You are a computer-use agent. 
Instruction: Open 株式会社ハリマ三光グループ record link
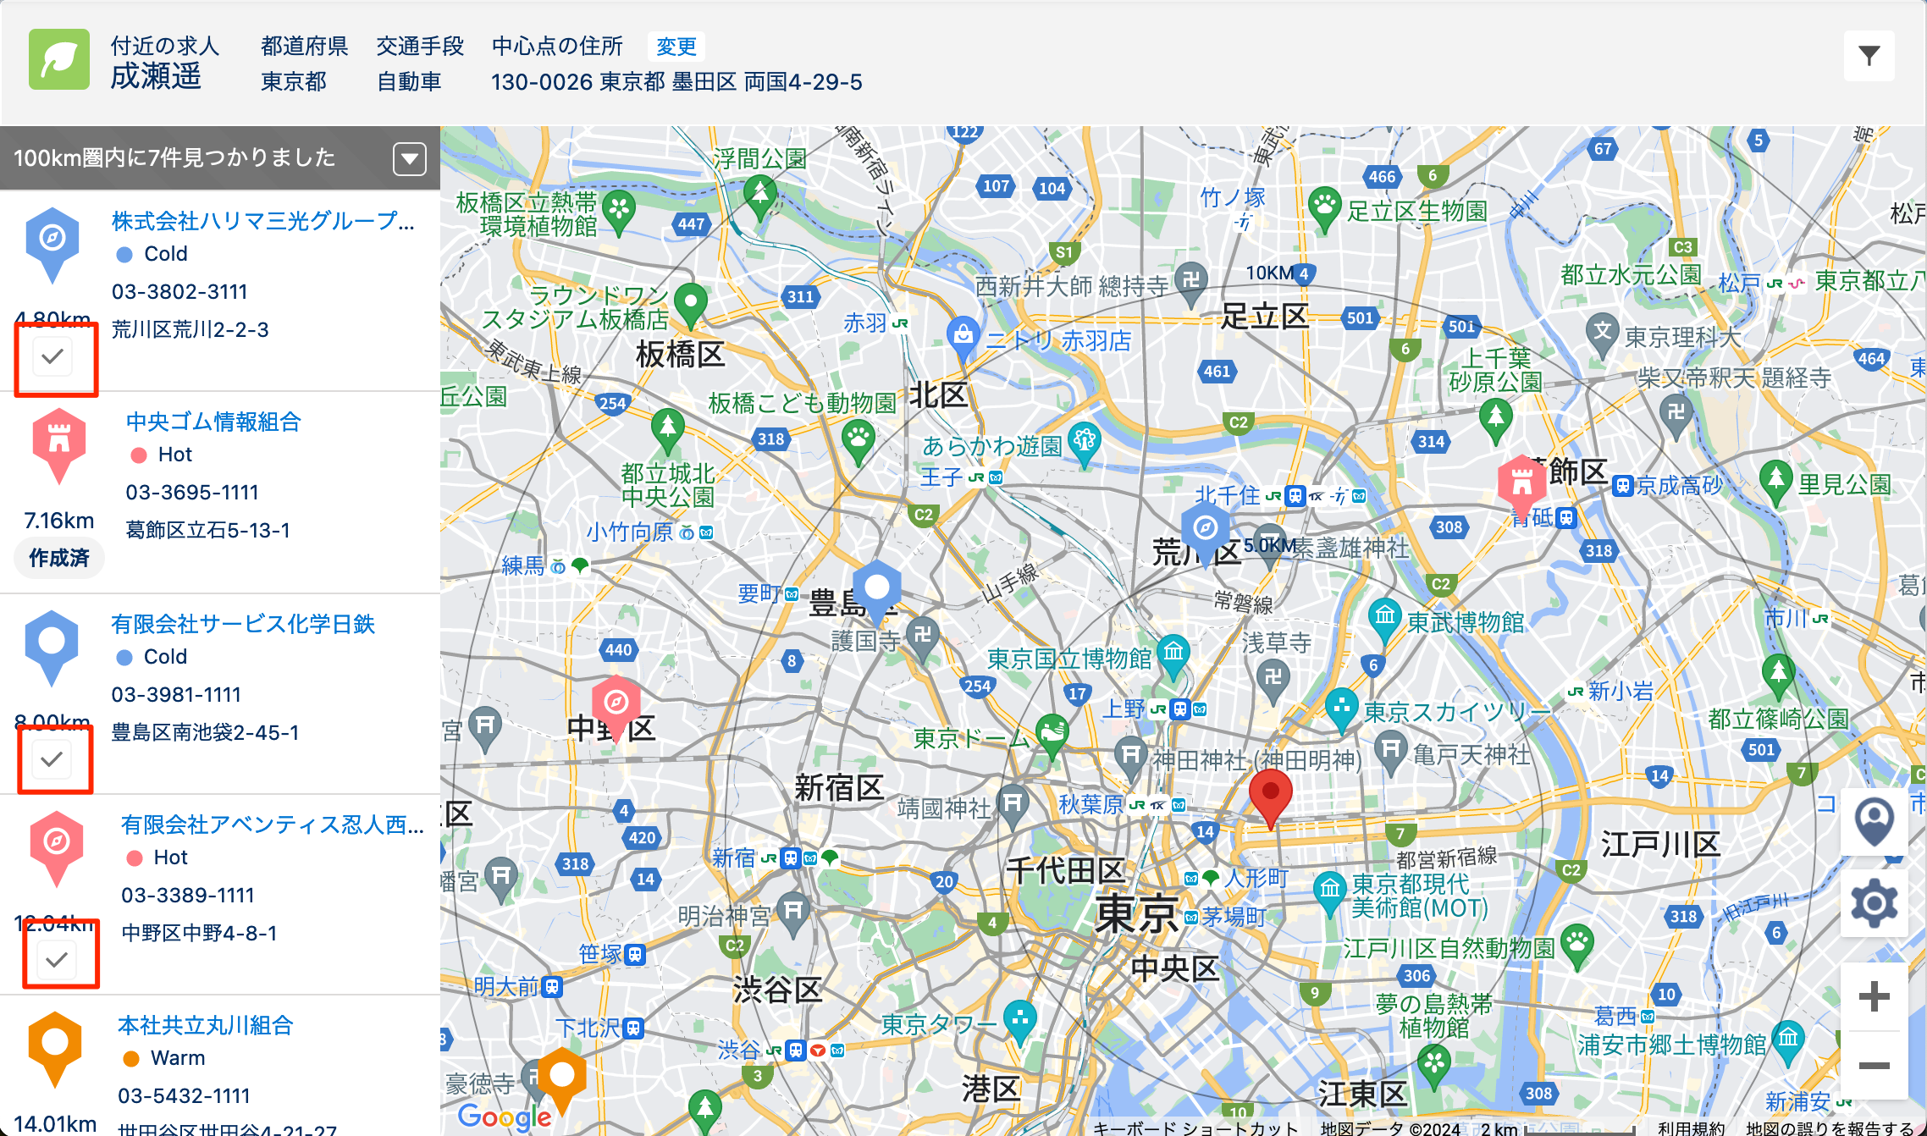point(263,221)
